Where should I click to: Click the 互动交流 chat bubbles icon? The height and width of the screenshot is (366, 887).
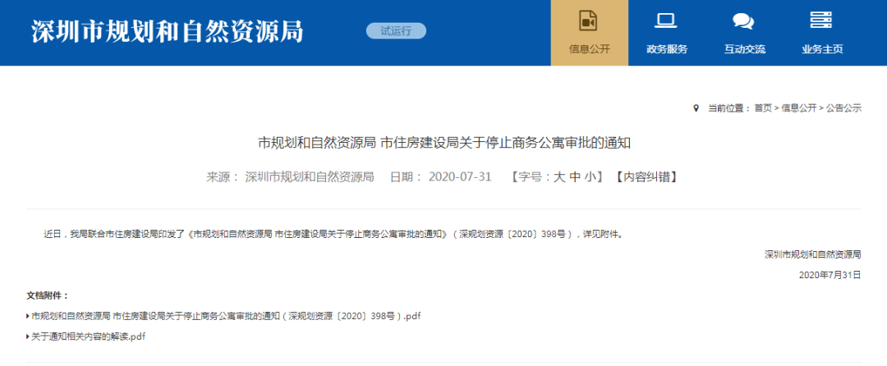click(743, 21)
